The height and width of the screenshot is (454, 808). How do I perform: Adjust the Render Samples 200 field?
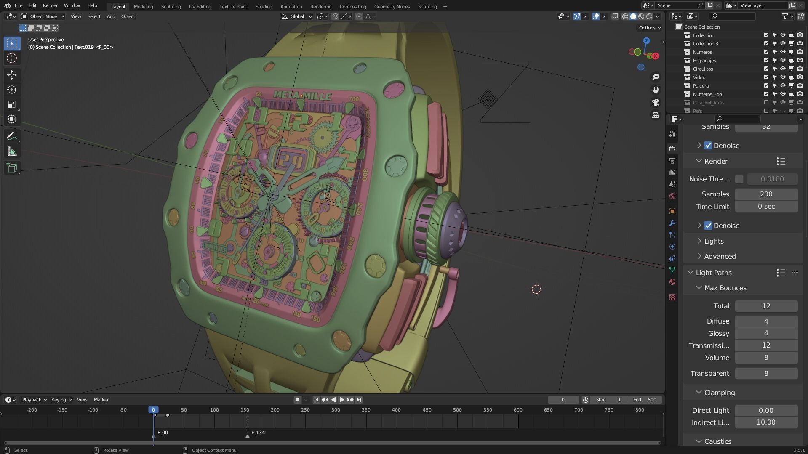(x=766, y=194)
